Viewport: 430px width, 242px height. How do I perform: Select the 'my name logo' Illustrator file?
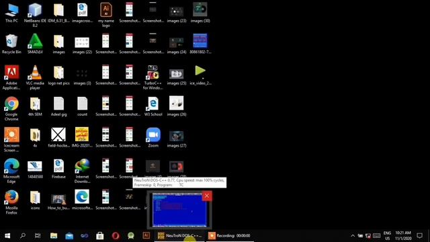click(x=106, y=15)
